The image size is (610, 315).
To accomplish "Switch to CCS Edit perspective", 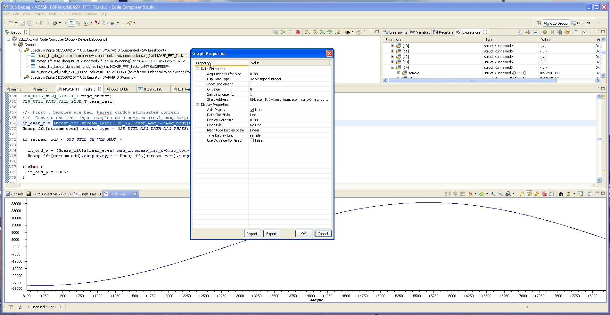I will tap(581, 23).
